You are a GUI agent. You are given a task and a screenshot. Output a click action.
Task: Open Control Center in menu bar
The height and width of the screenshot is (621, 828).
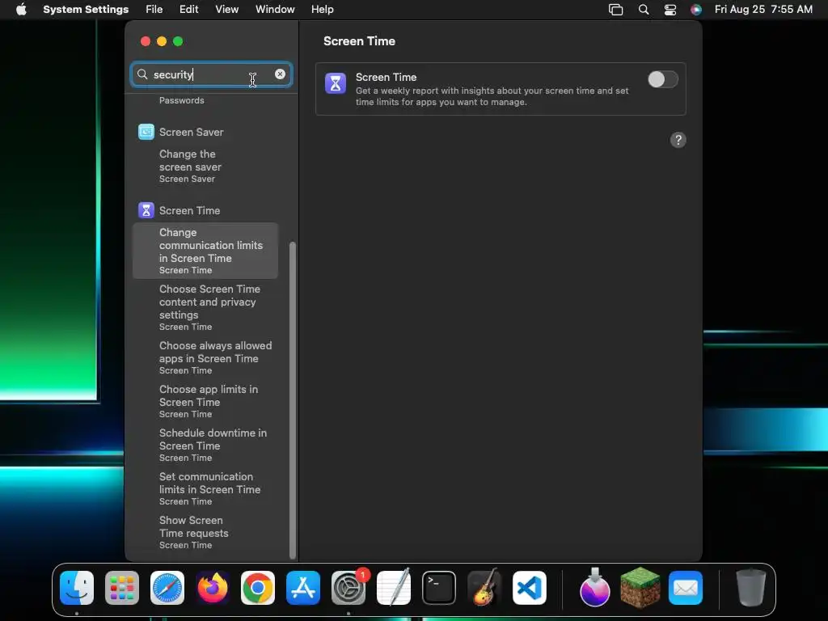670,10
